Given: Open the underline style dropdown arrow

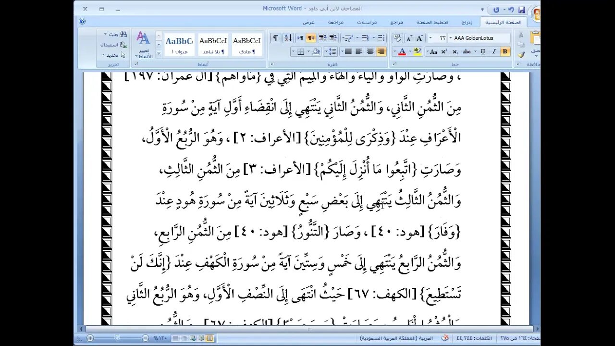Looking at the screenshot, I should [476, 51].
